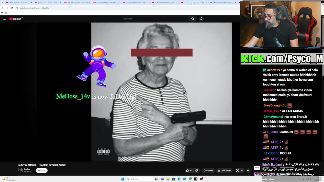Dislike the video with thumbs down
Screen dimensions: 324x182
pyautogui.click(x=197, y=170)
